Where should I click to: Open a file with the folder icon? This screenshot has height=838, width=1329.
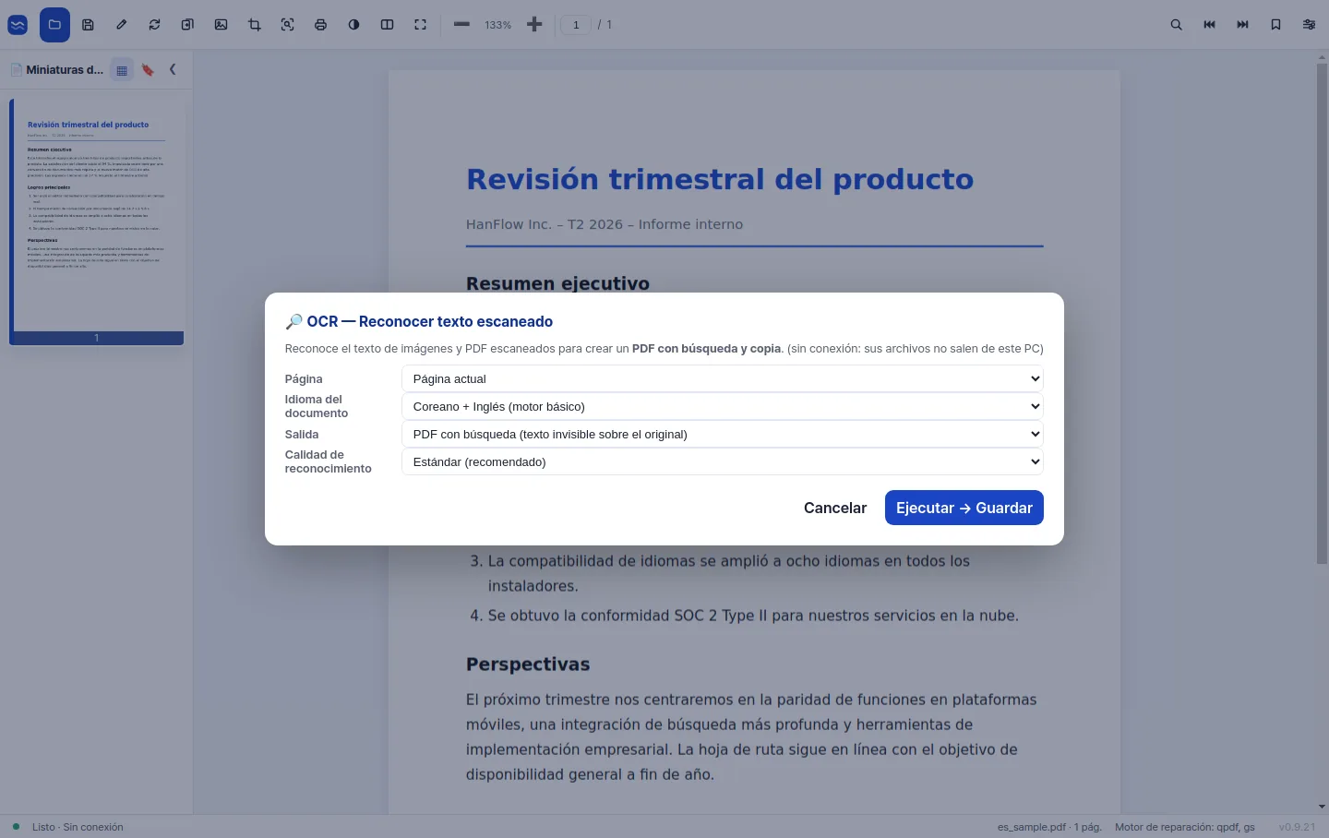tap(54, 25)
